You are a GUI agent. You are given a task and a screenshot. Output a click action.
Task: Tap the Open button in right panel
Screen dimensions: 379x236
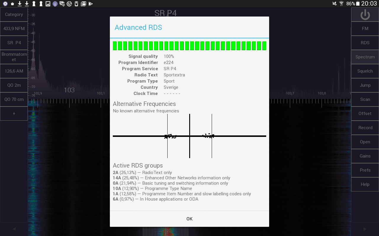(365, 142)
